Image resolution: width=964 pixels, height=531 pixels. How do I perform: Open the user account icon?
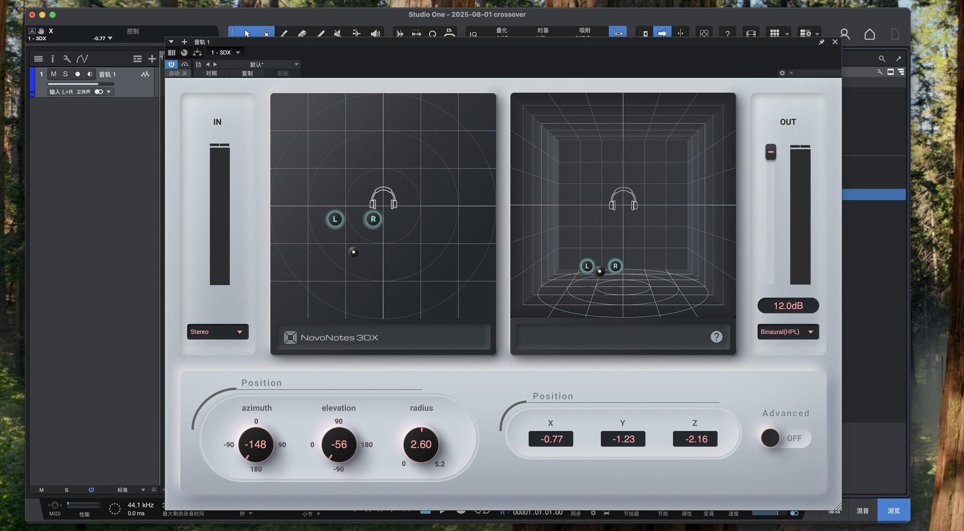click(845, 34)
